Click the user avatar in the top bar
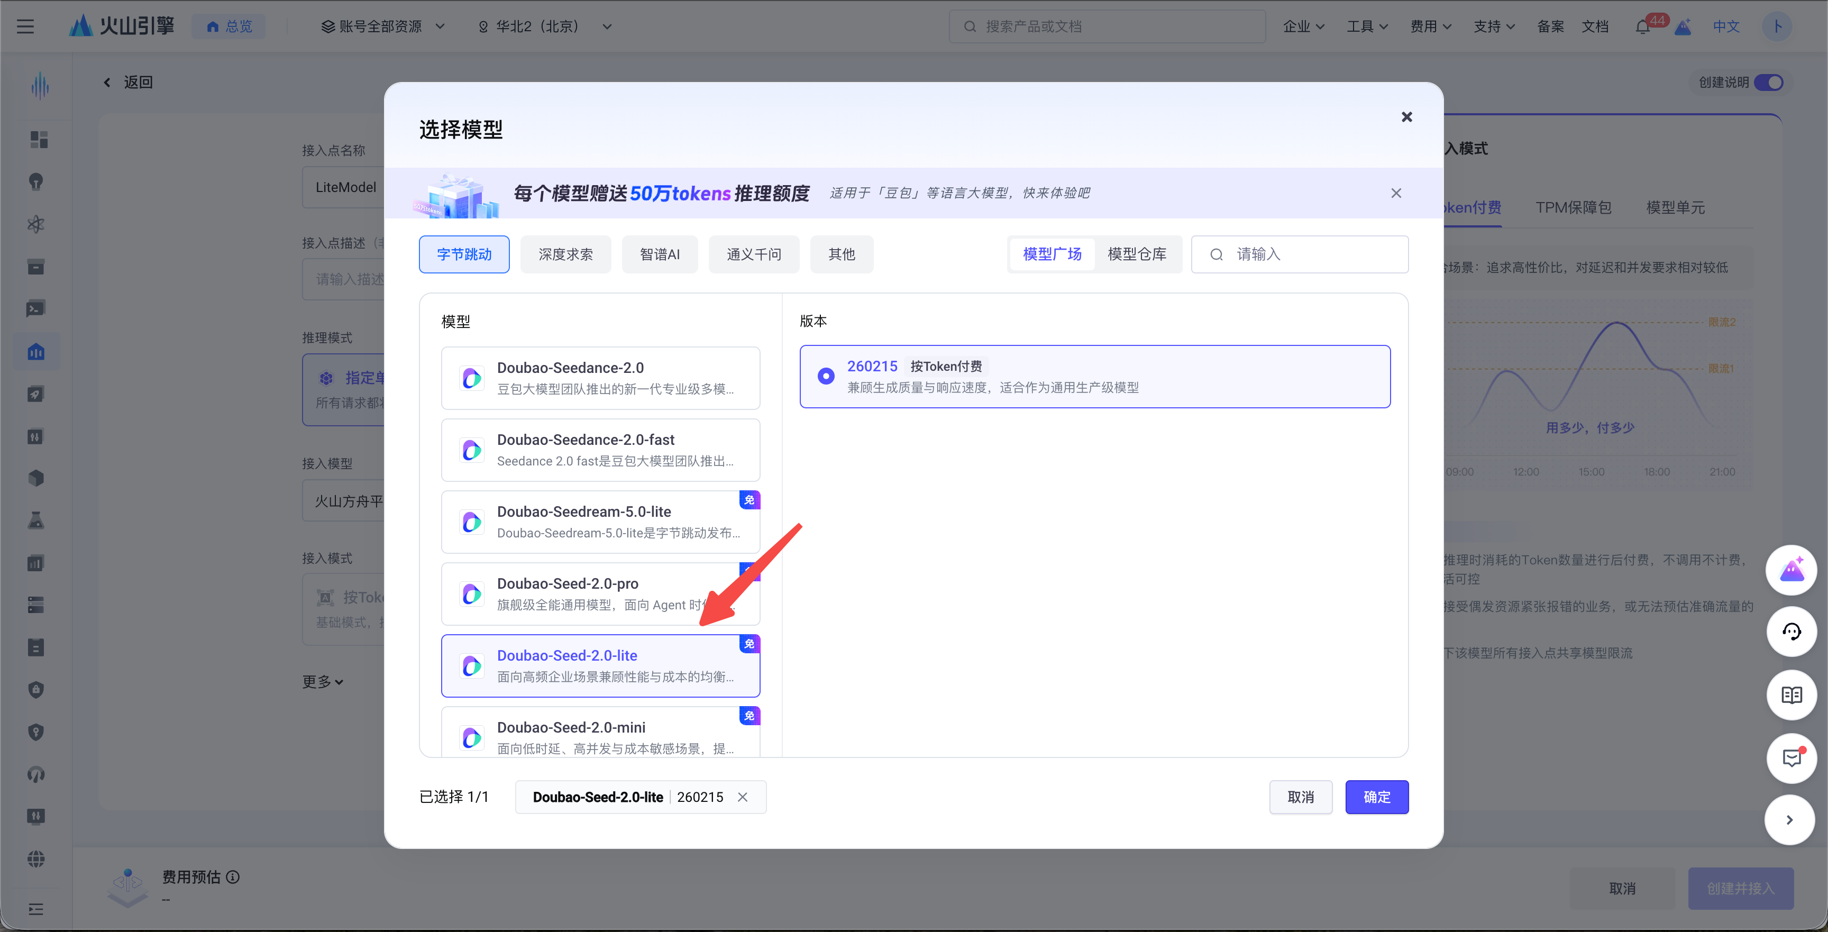This screenshot has width=1828, height=932. pos(1777,26)
